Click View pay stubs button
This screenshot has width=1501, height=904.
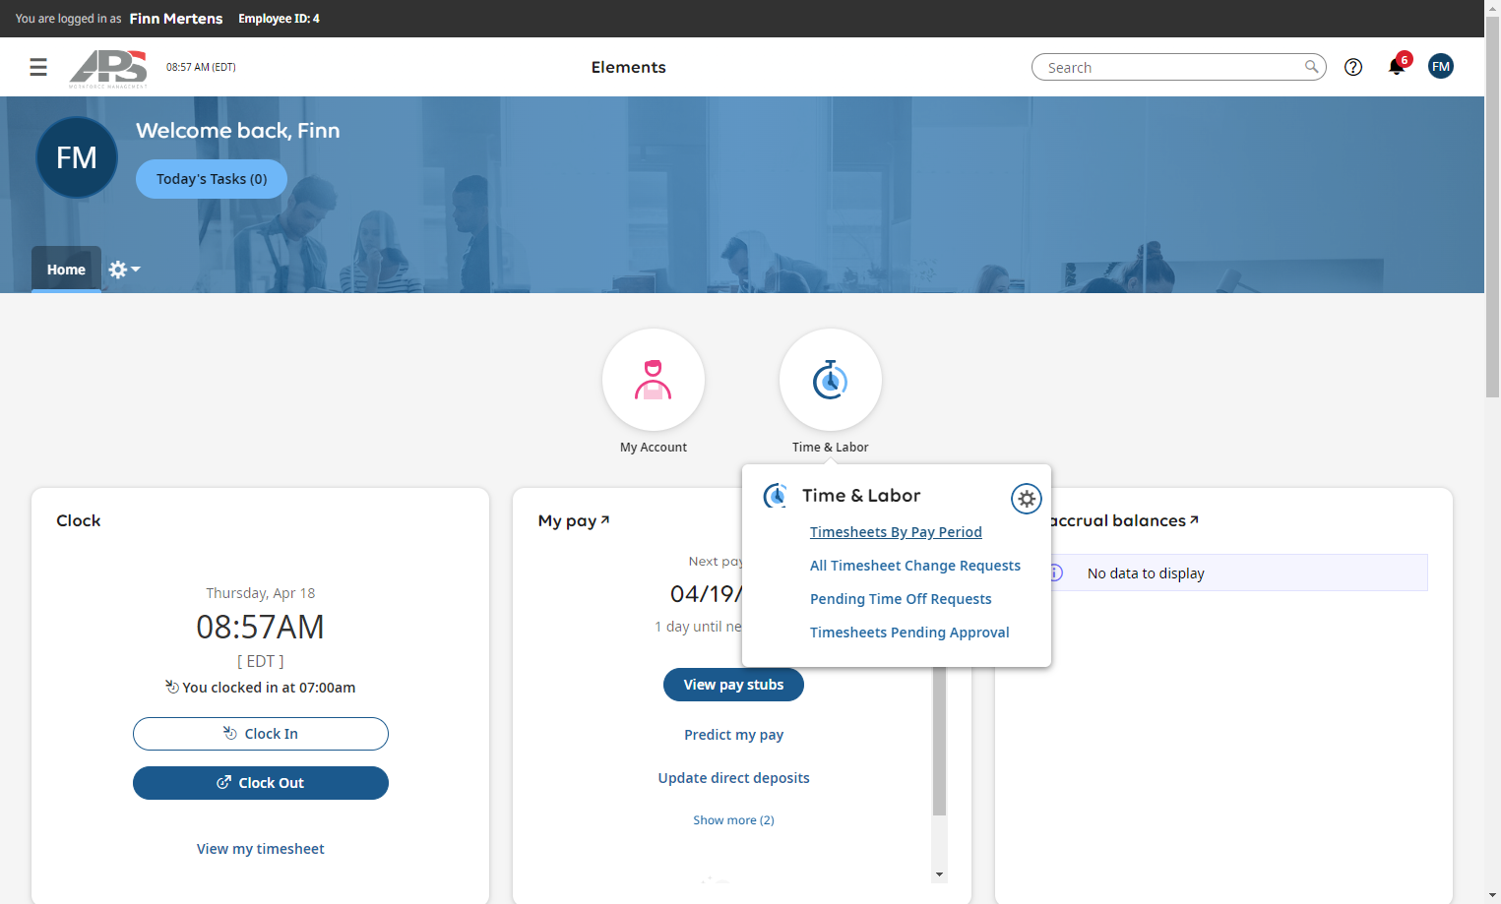[x=733, y=685]
